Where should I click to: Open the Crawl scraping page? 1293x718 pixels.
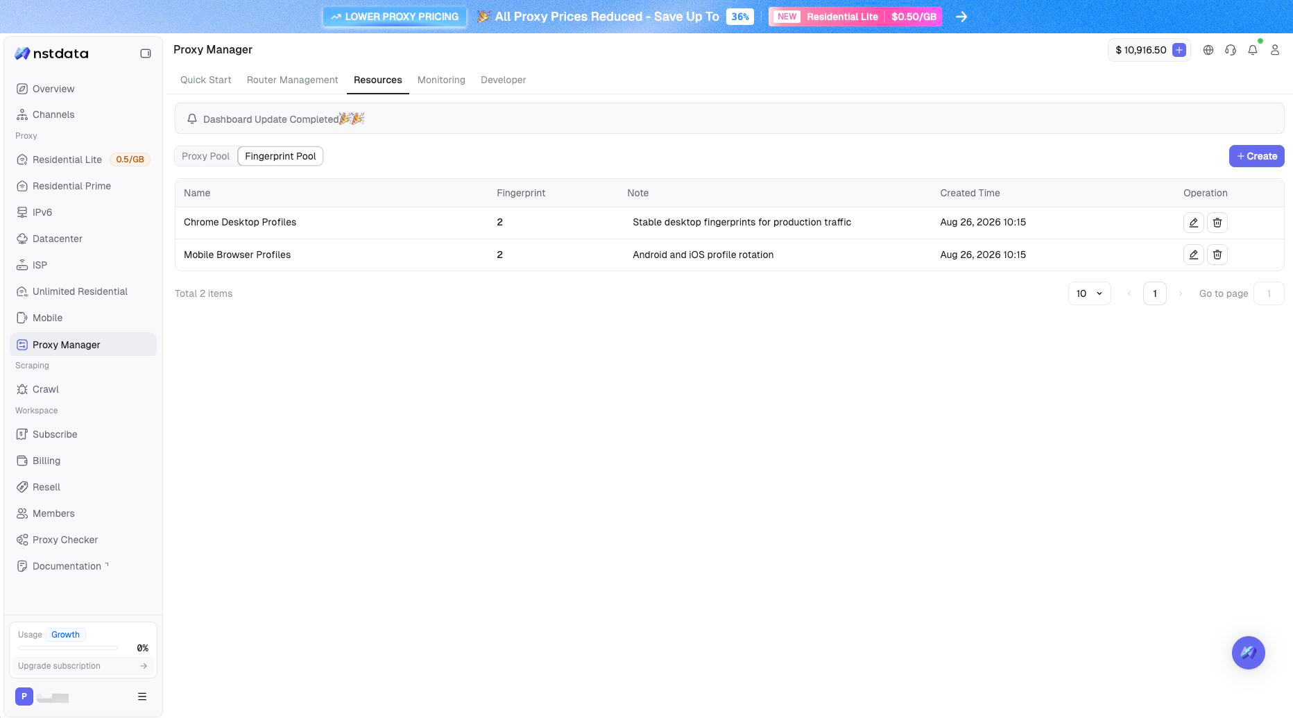click(x=83, y=389)
